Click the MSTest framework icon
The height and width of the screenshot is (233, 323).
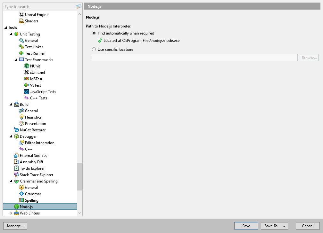[27, 79]
